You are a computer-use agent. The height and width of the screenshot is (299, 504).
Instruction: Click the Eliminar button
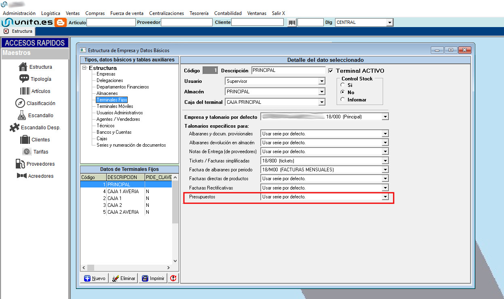click(x=124, y=278)
